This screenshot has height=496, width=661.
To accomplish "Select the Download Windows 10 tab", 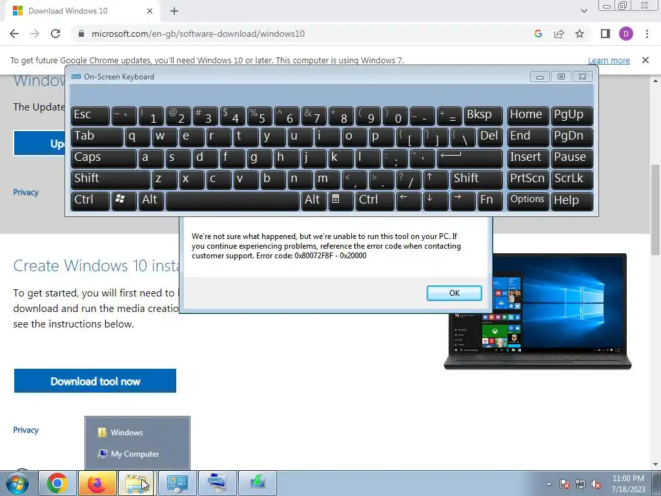I will point(82,11).
